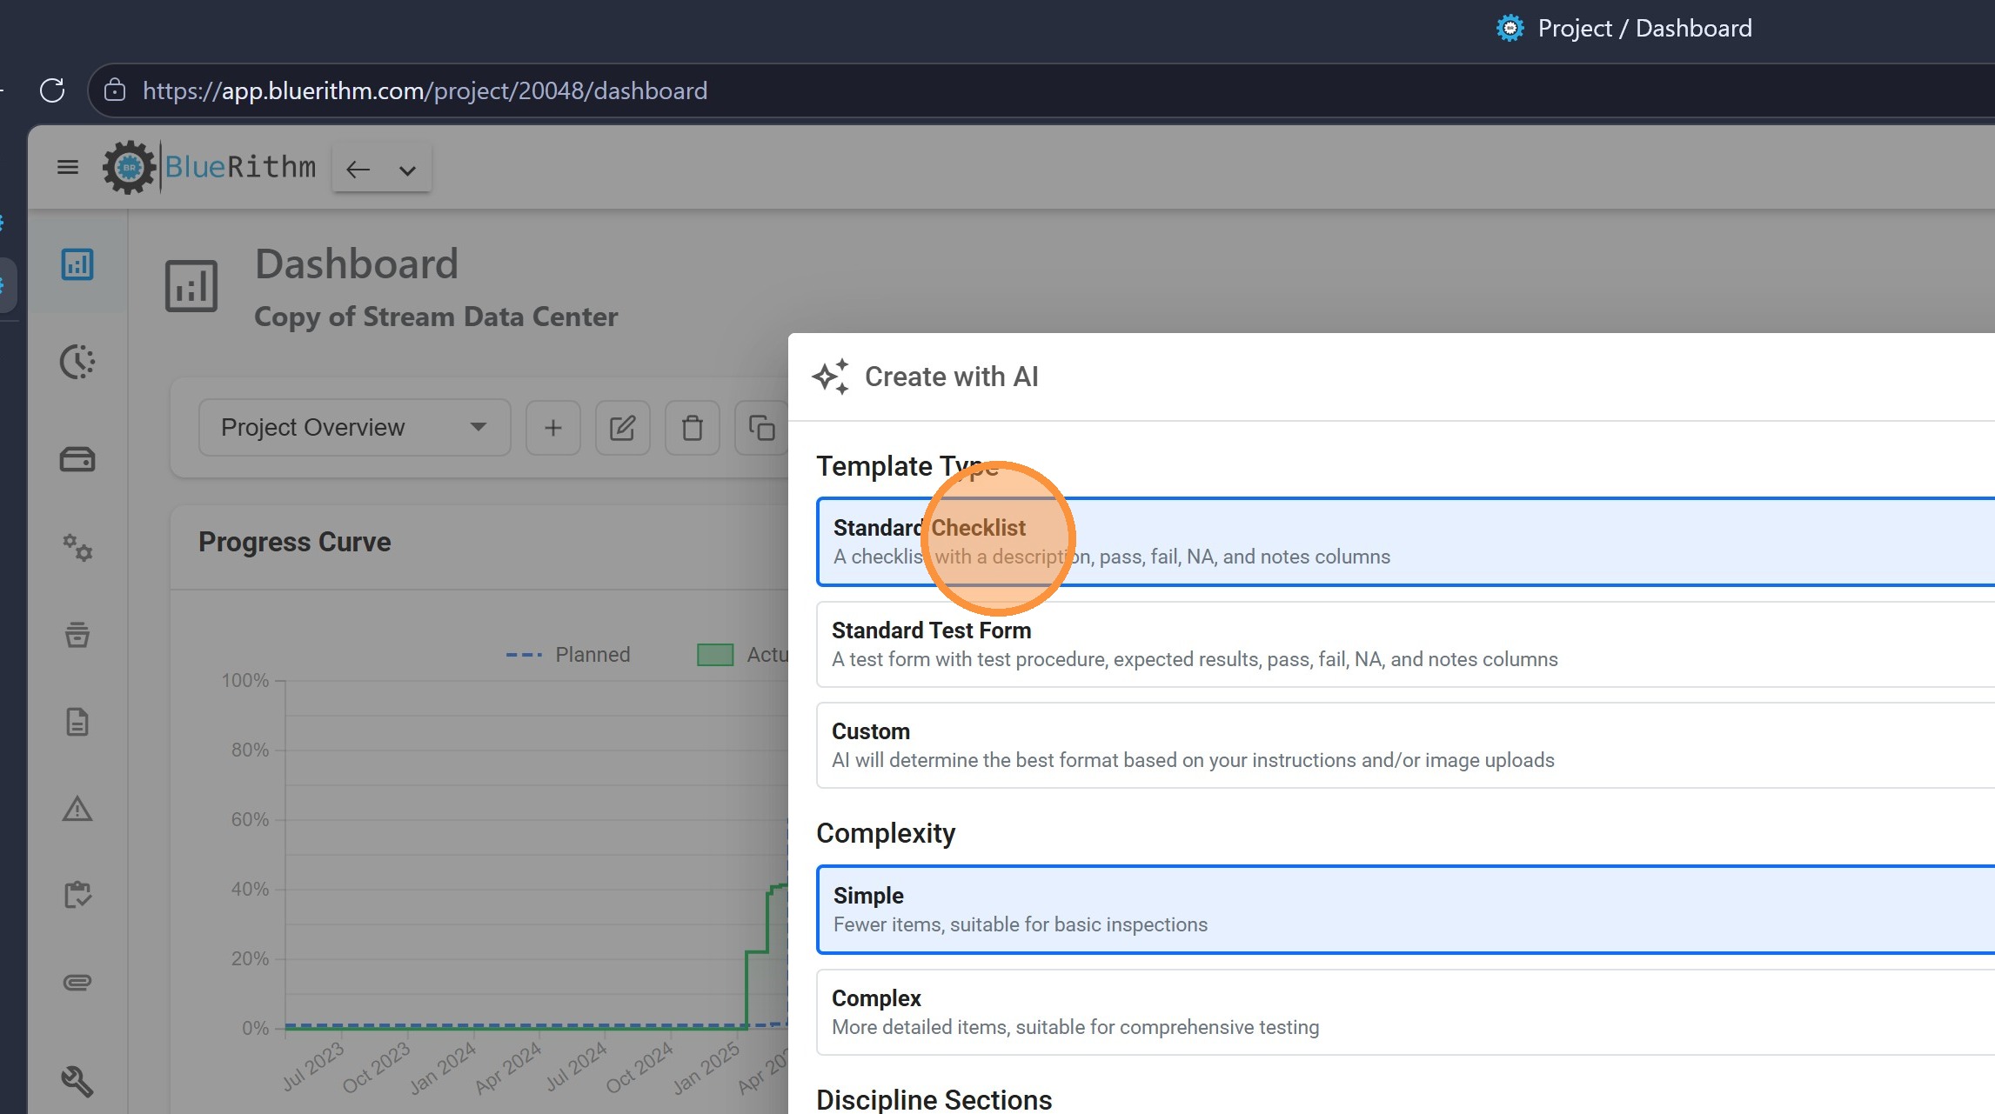
Task: Toggle the Actual series legend swatch
Action: 715,655
